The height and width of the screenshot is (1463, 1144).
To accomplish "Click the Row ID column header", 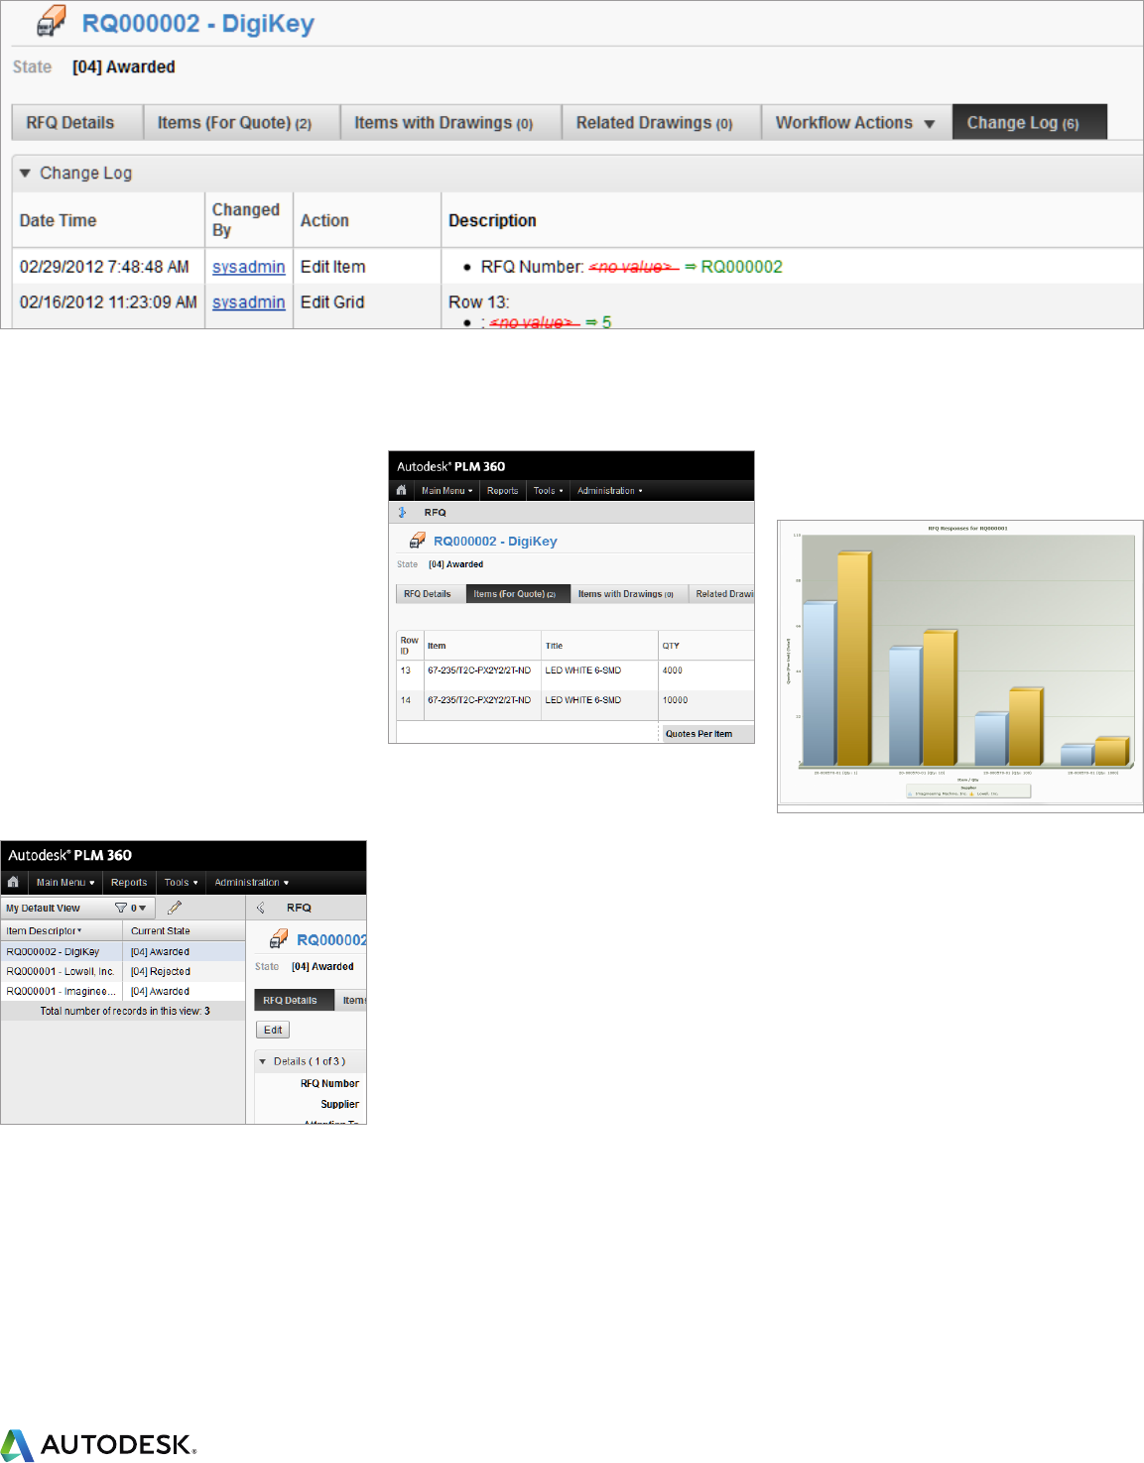I will pos(409,645).
